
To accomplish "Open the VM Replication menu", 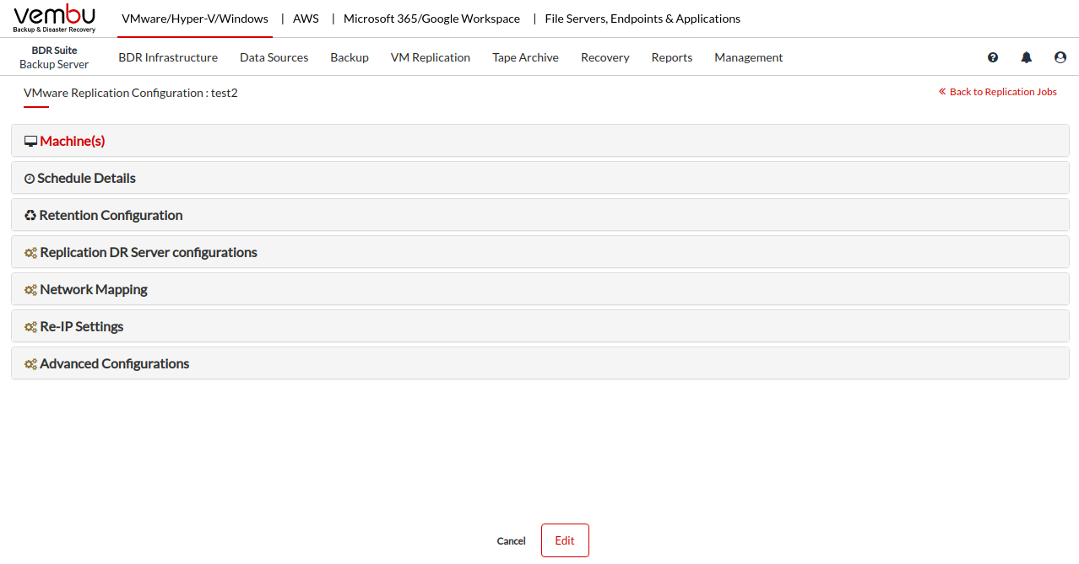I will tap(431, 57).
